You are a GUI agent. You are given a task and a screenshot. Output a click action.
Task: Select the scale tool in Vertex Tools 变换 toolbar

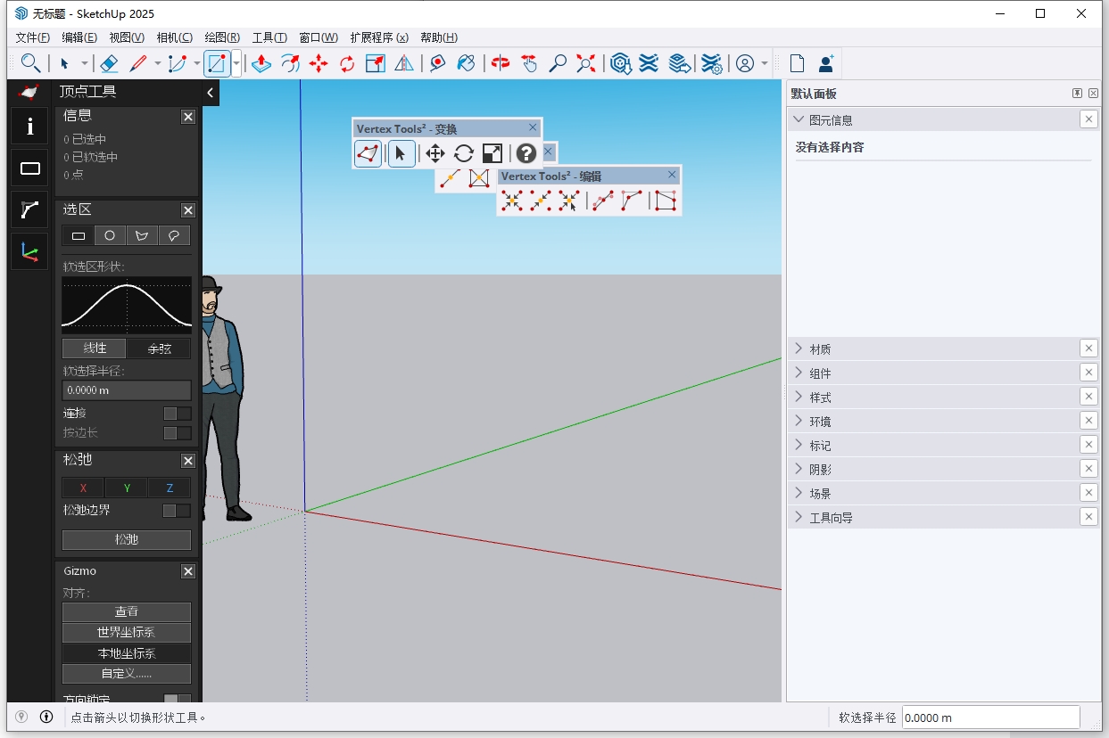(x=492, y=152)
